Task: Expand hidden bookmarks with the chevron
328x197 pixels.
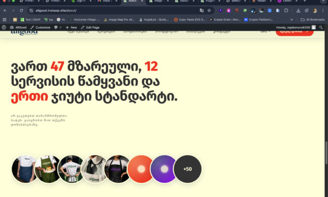Action: pos(291,20)
